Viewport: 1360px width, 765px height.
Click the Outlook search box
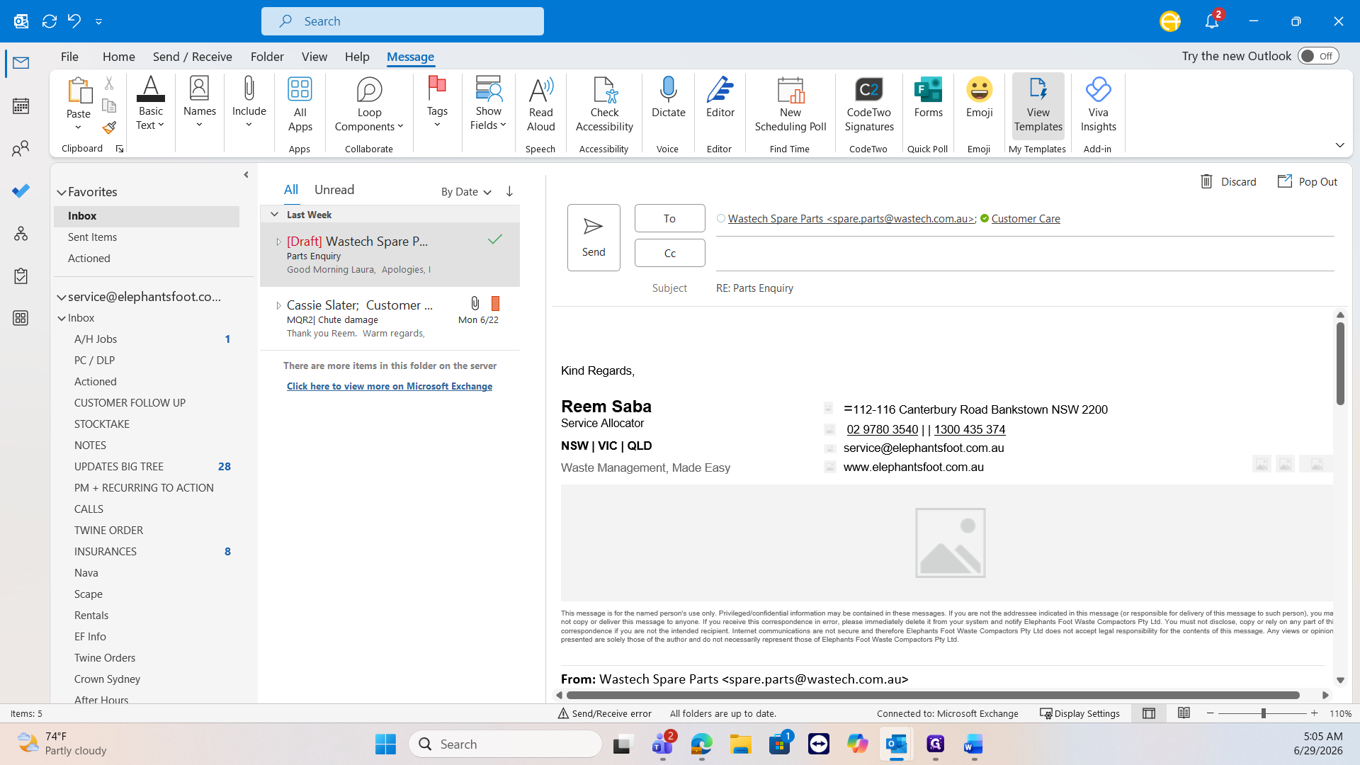coord(402,21)
